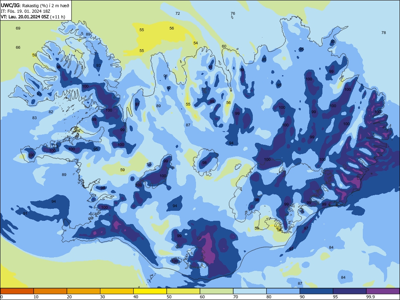Screen dimensions: 400x300
Task: Click the 95–99.9 indigo legend swatch
Action: click(x=350, y=291)
